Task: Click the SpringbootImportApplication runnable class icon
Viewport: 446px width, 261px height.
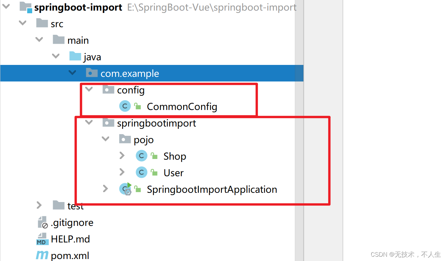Action: (126, 189)
